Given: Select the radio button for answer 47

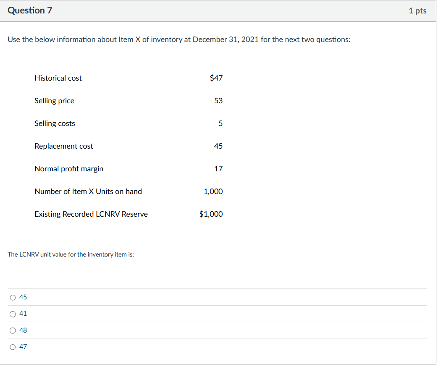Looking at the screenshot, I should 13,347.
